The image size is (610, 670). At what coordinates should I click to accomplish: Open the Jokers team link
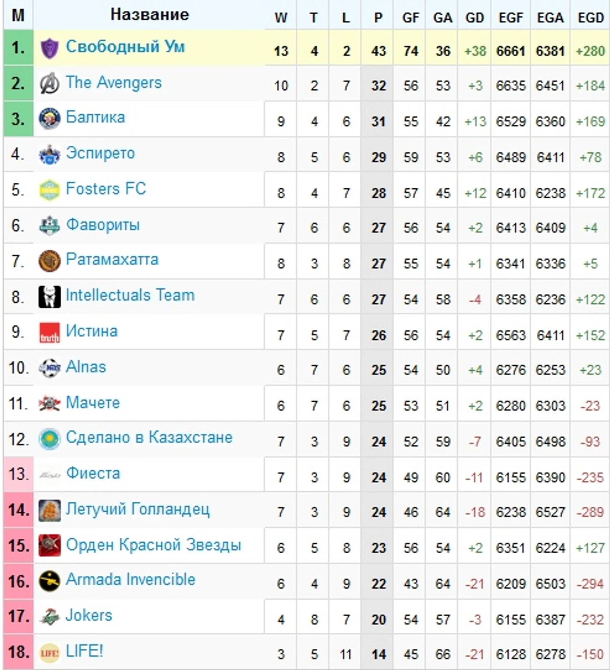(89, 615)
